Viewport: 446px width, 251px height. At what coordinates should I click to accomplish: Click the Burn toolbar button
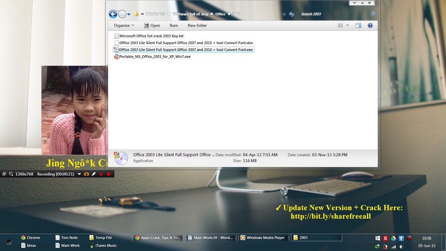point(174,25)
